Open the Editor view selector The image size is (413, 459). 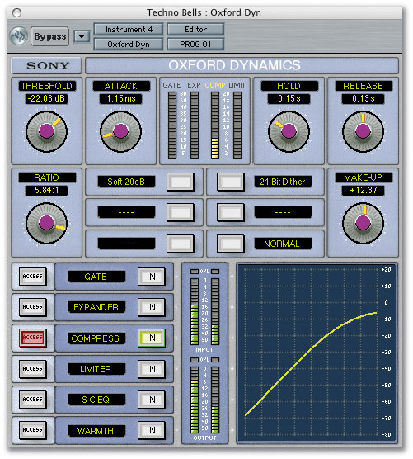[195, 29]
